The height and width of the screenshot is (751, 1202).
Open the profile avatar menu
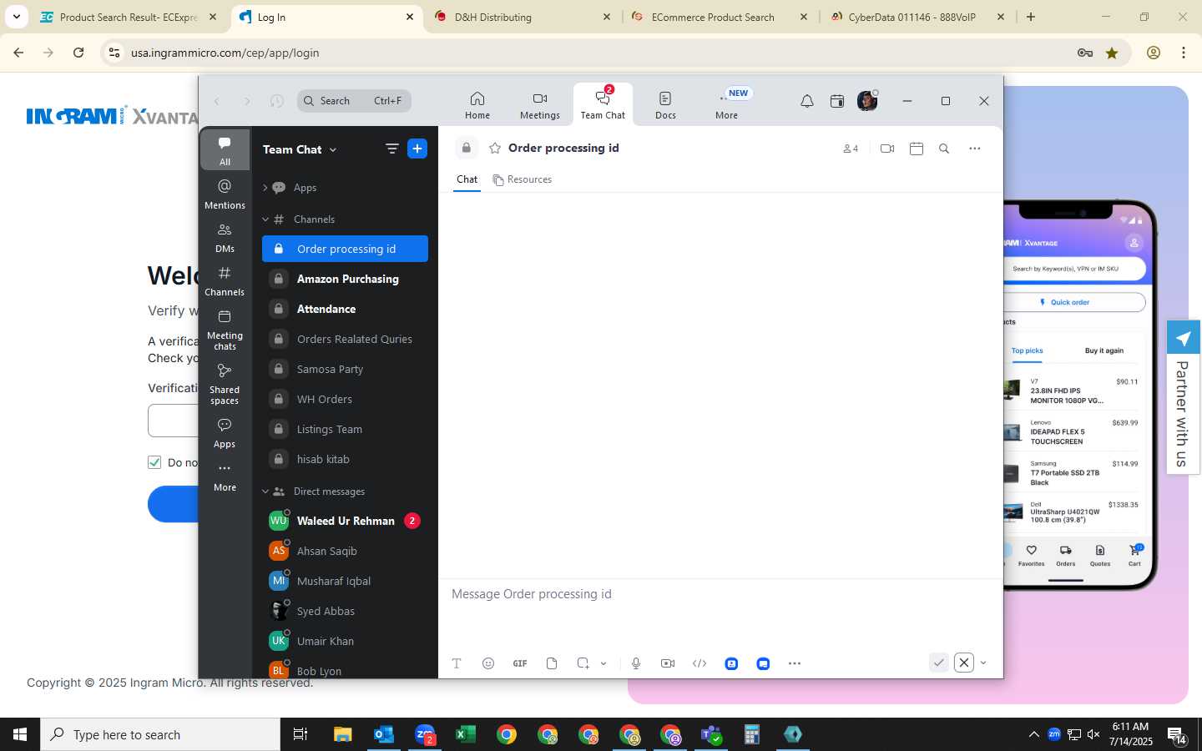(867, 101)
